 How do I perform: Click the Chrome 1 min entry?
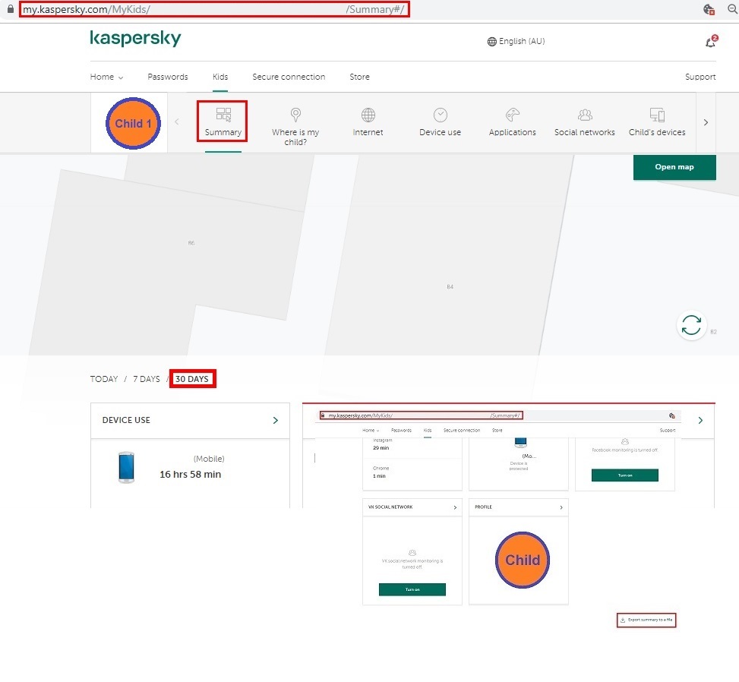[381, 472]
